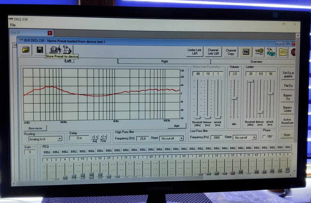Click the Delay field showing 0 m
The image size is (311, 203).
click(x=79, y=138)
